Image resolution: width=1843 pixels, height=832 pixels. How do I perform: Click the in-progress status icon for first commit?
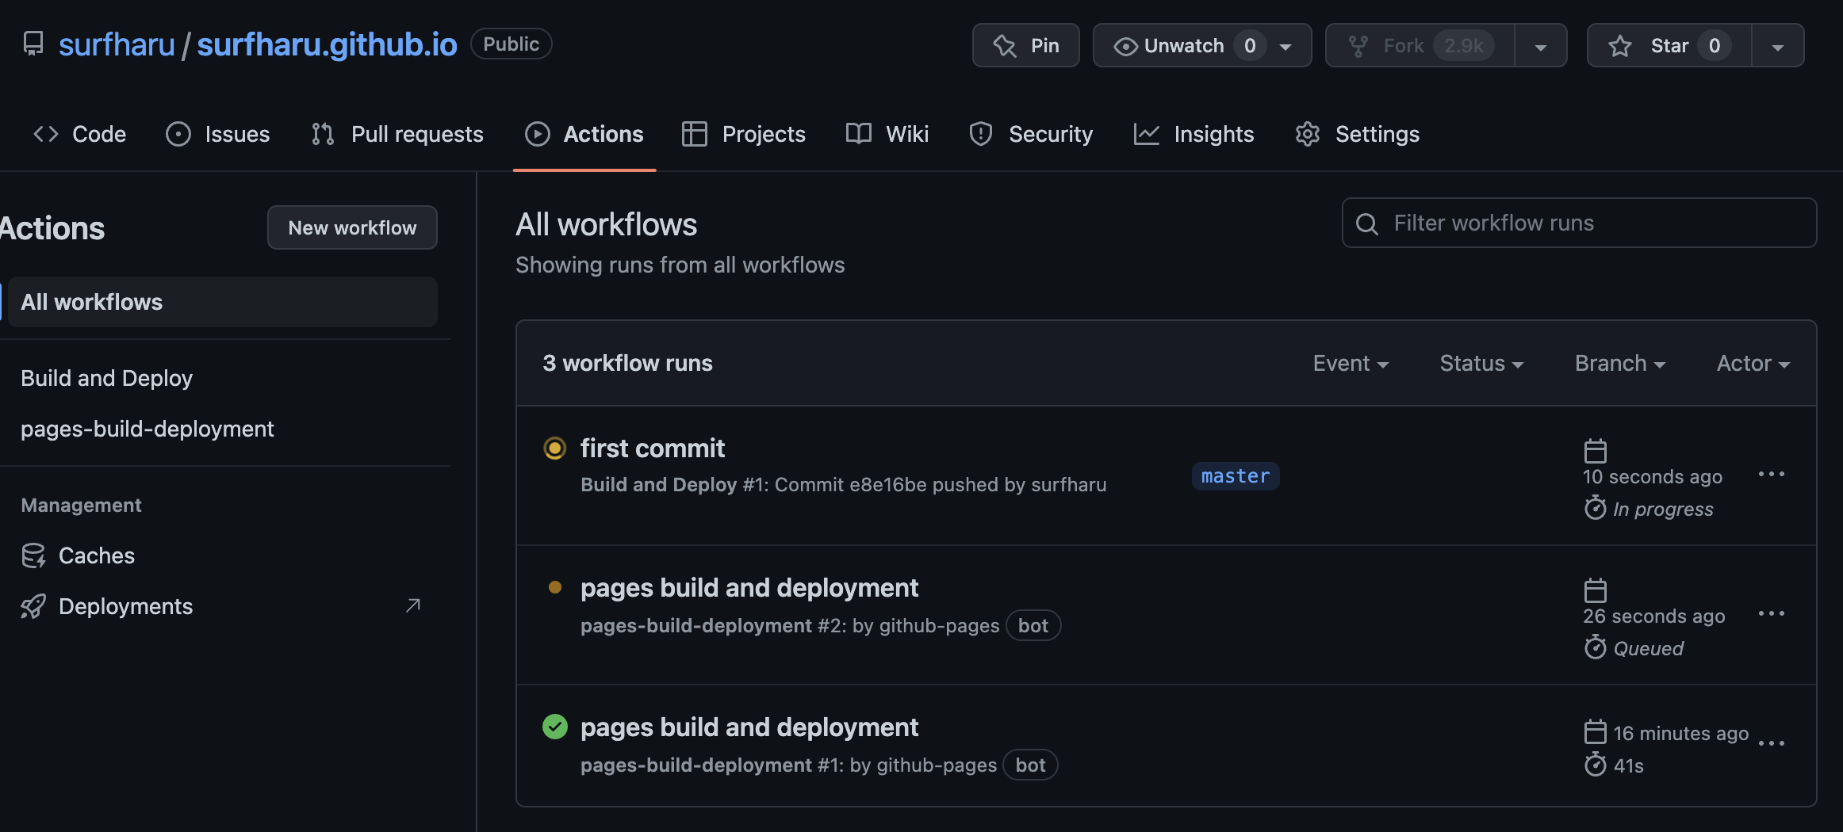pos(554,448)
